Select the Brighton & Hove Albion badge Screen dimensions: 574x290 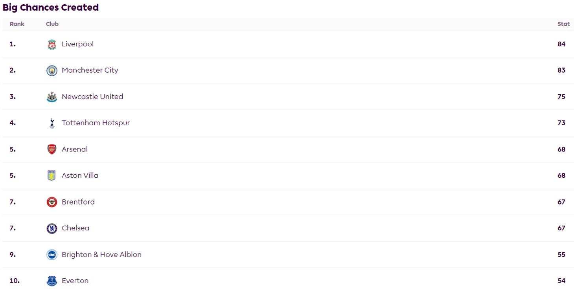pos(52,255)
